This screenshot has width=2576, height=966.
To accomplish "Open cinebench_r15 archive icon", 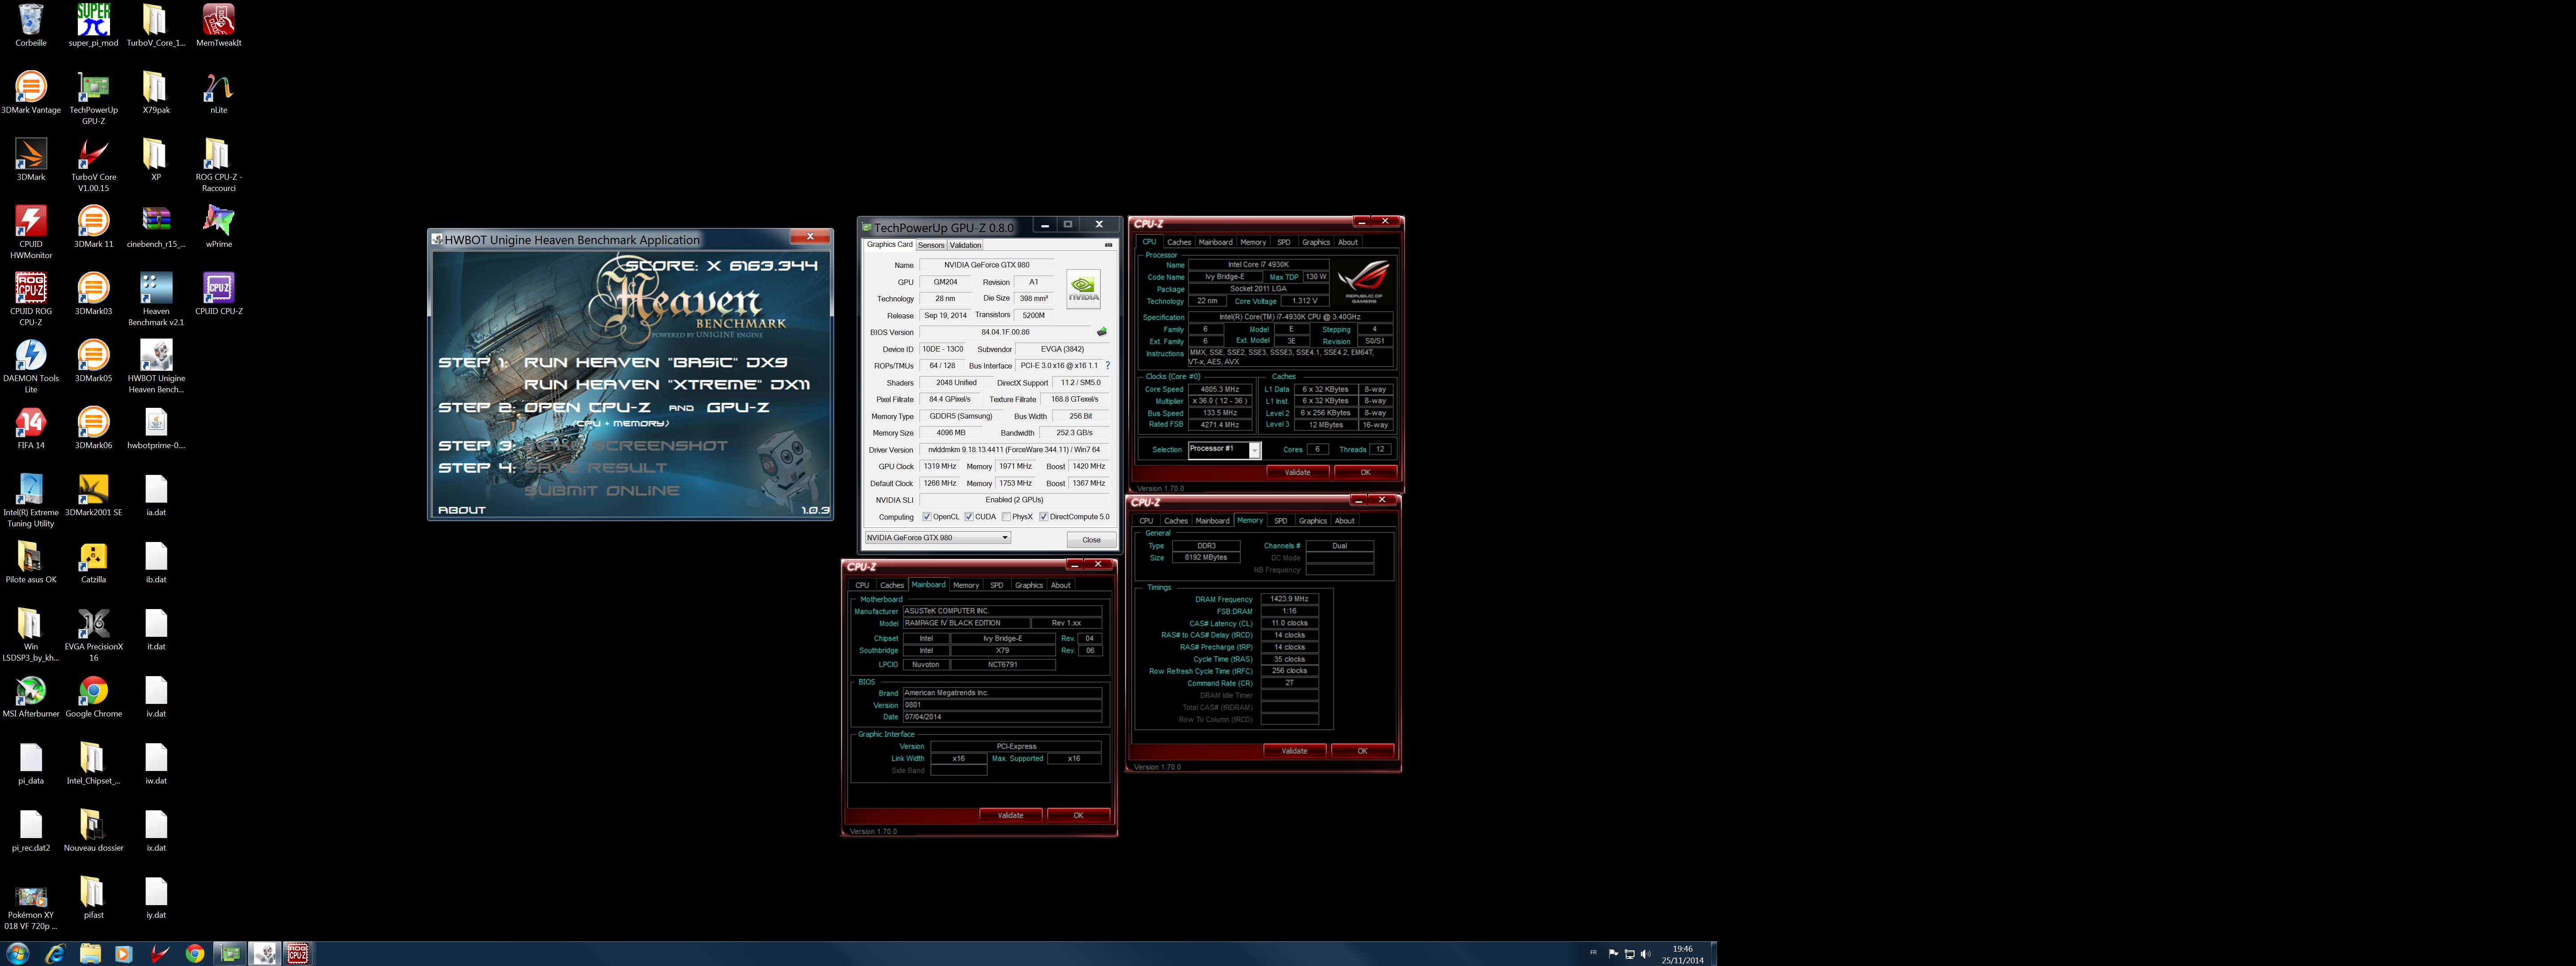I will 156,226.
